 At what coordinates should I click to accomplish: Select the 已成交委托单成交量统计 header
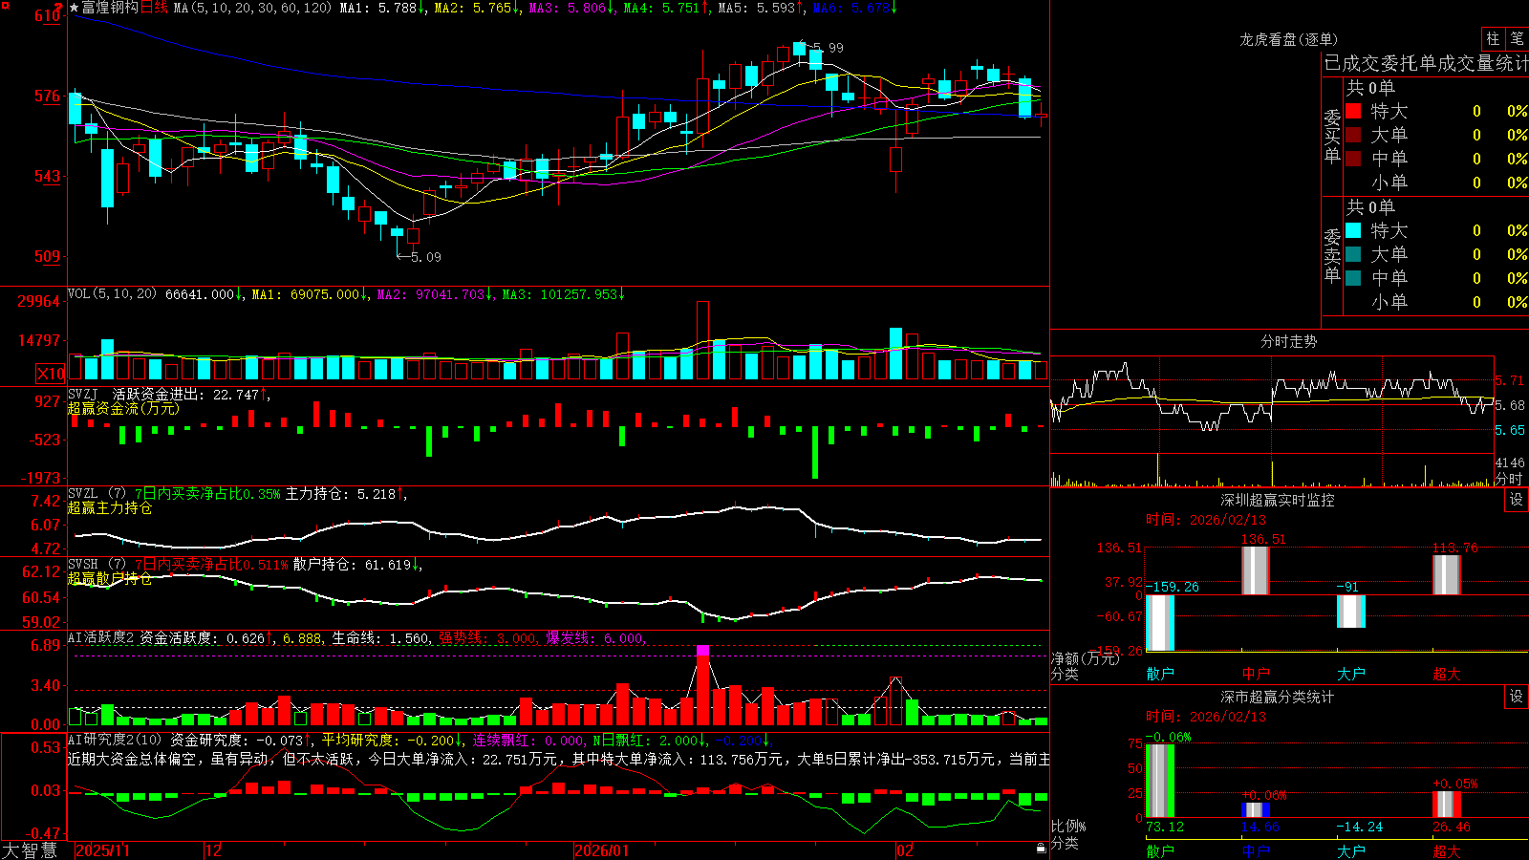[1426, 63]
